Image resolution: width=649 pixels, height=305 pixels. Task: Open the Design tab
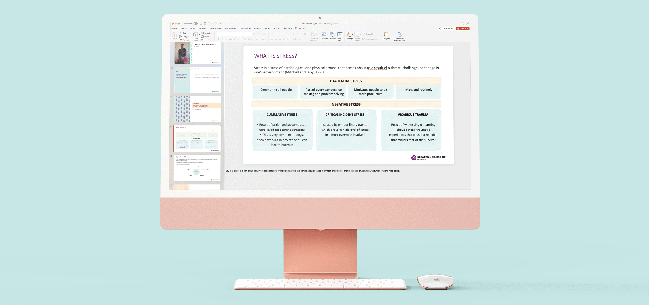tap(202, 28)
